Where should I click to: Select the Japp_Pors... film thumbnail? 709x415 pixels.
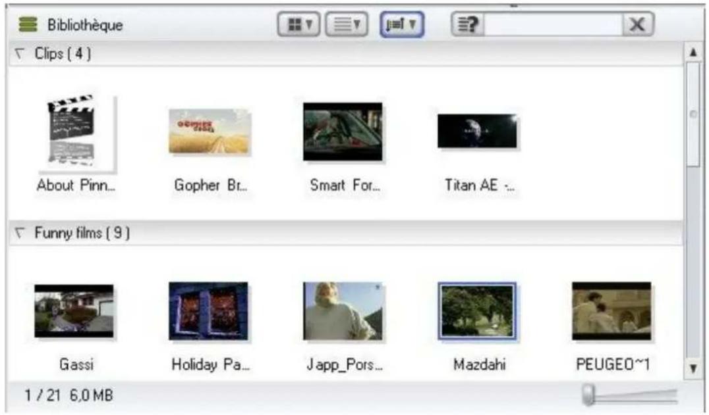(x=343, y=311)
